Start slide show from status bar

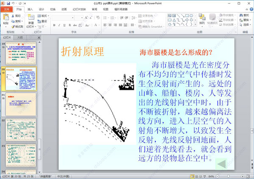click(204, 176)
